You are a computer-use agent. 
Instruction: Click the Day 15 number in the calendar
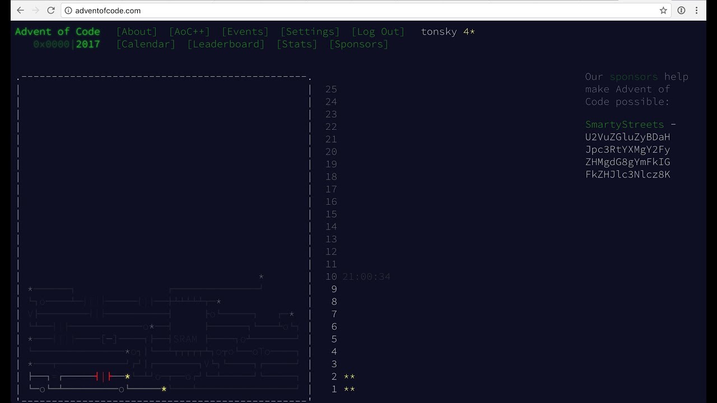331,214
